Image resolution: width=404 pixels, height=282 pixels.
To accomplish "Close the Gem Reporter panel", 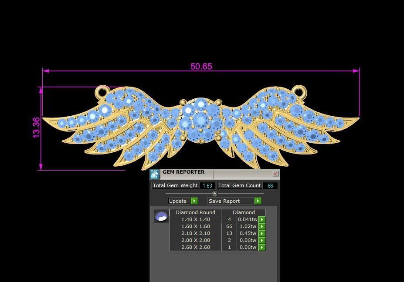I will click(275, 174).
